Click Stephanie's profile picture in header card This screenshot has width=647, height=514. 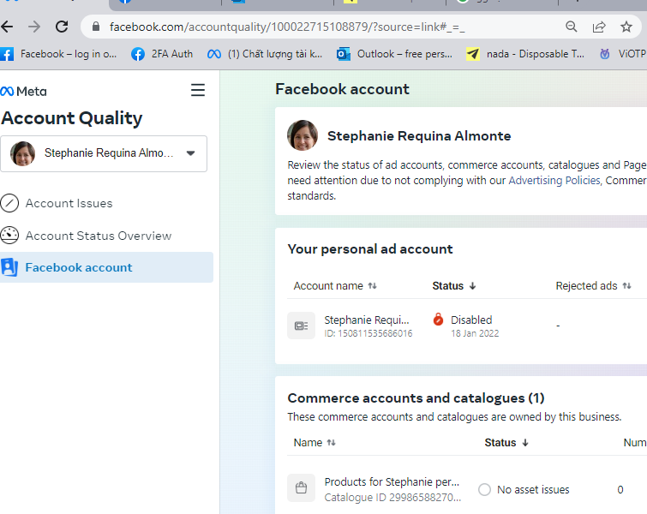point(303,135)
